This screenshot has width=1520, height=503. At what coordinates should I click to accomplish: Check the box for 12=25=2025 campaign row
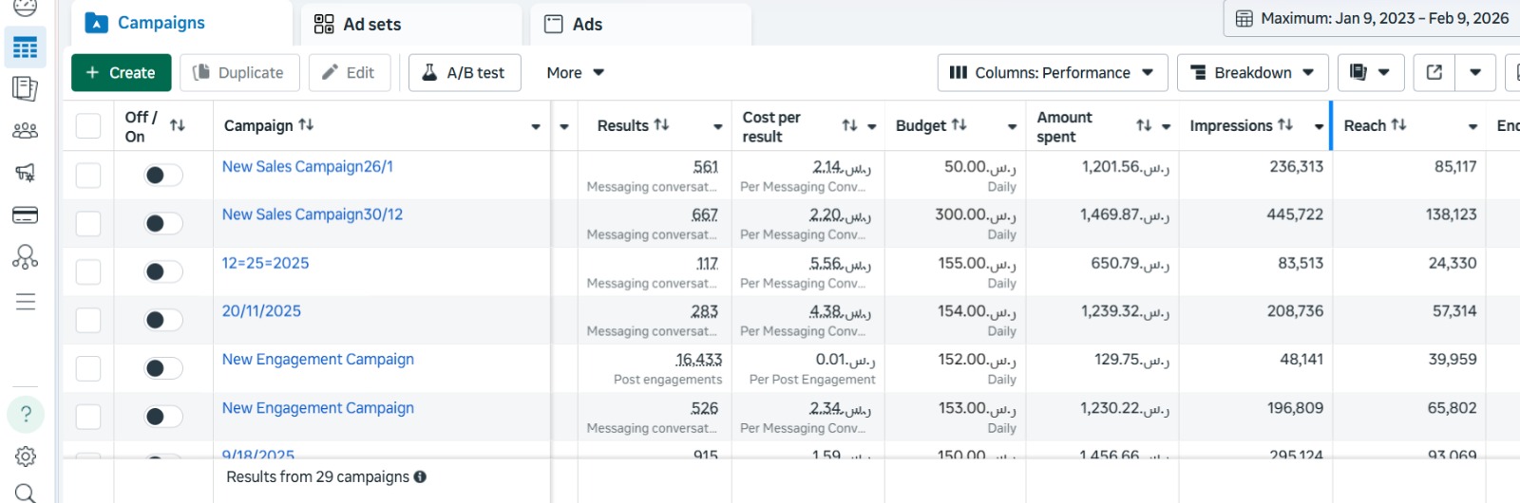coord(88,272)
